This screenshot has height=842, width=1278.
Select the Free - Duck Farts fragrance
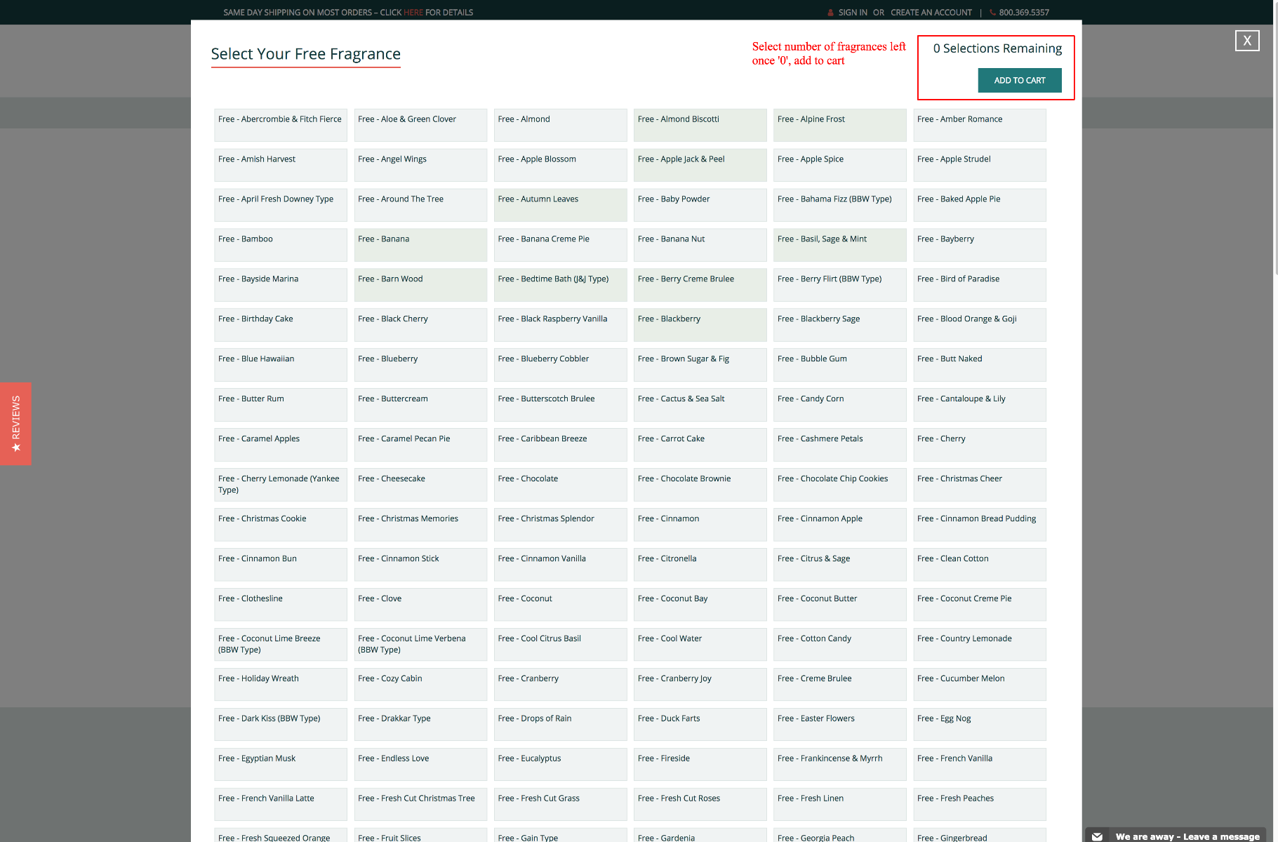point(700,724)
